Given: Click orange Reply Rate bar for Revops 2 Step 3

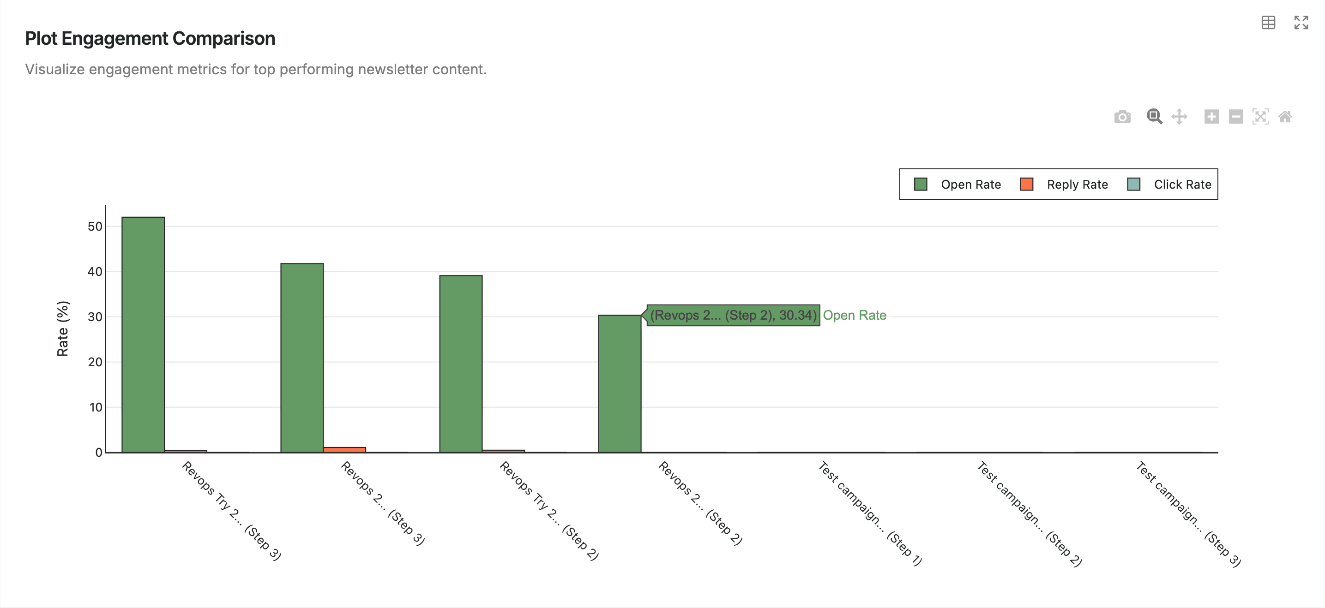Looking at the screenshot, I should (x=344, y=450).
